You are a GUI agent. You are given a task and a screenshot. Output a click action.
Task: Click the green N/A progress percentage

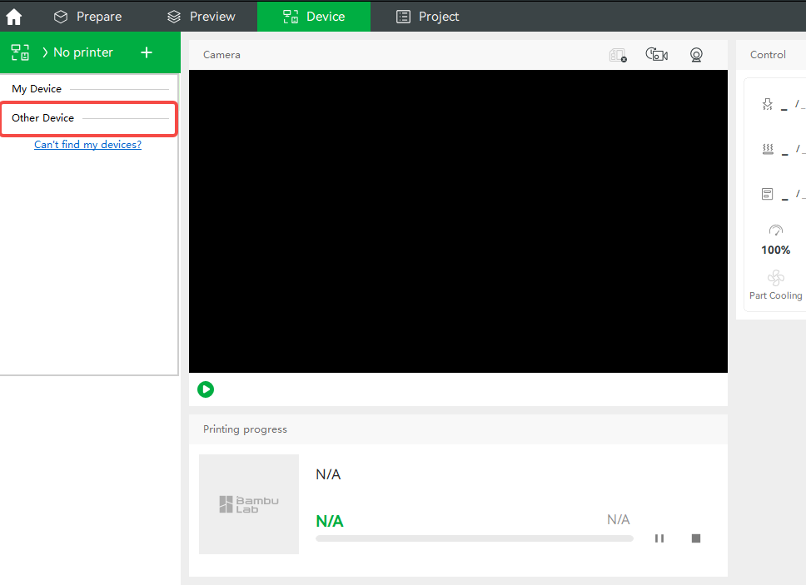tap(330, 521)
